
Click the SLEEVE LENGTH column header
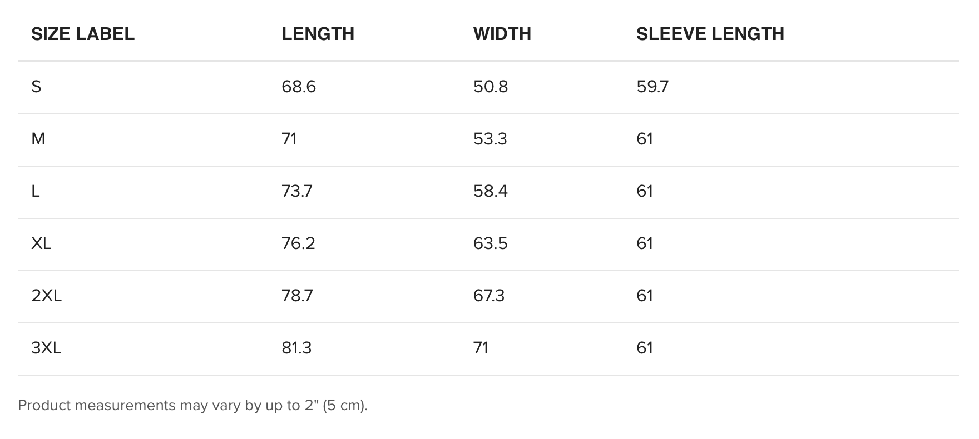(x=710, y=34)
